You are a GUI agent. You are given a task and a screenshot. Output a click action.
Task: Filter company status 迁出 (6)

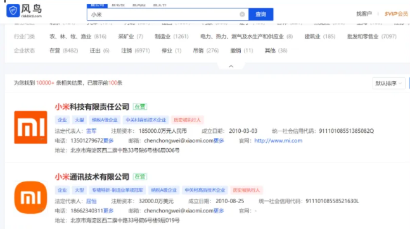[x=99, y=51]
